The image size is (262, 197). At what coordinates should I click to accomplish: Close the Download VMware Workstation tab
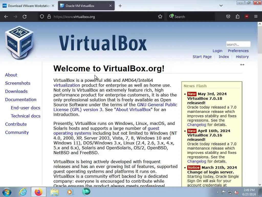click(53, 6)
